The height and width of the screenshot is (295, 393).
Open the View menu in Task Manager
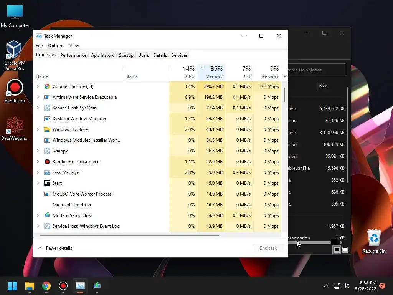click(74, 46)
